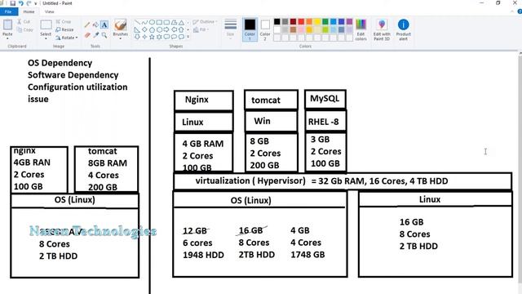
Task: Choose the Oval shape
Action: [x=152, y=22]
